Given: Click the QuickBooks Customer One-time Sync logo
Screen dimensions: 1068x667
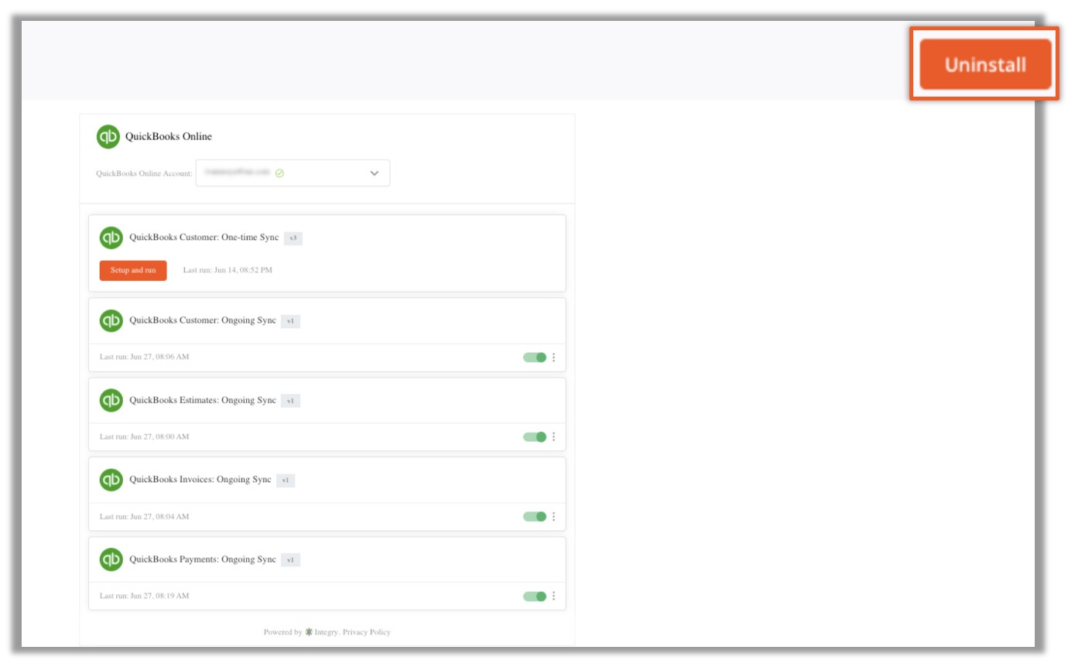Looking at the screenshot, I should [x=111, y=238].
